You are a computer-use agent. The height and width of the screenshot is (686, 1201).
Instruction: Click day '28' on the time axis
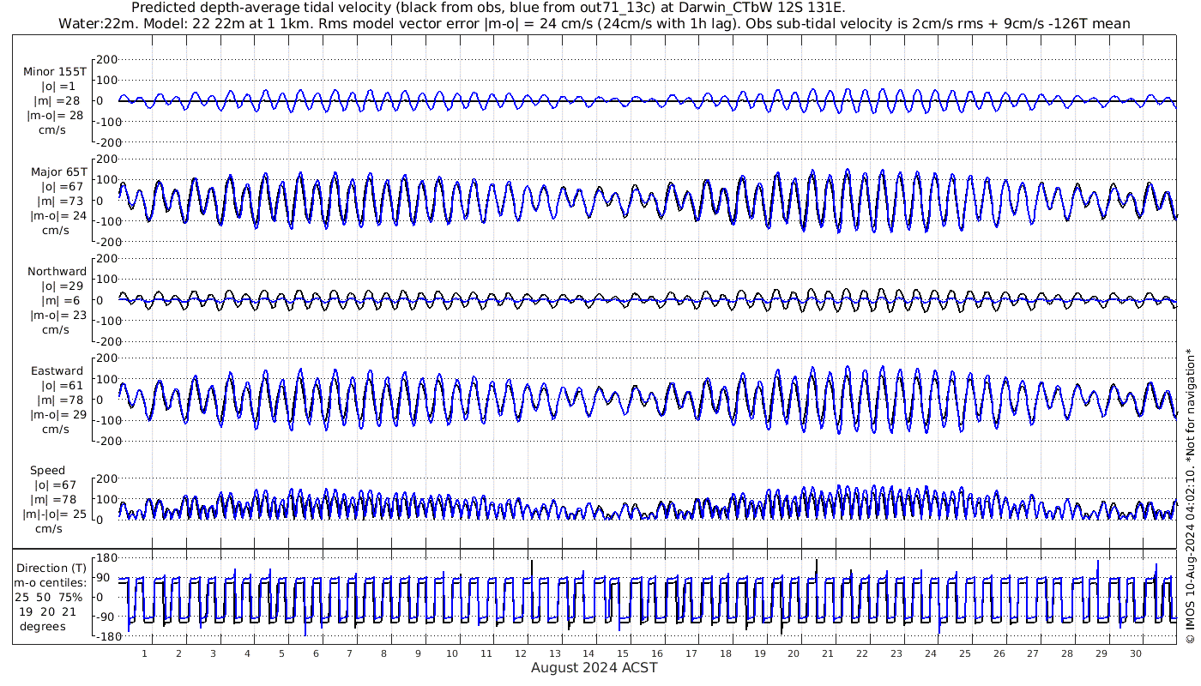tap(1067, 653)
